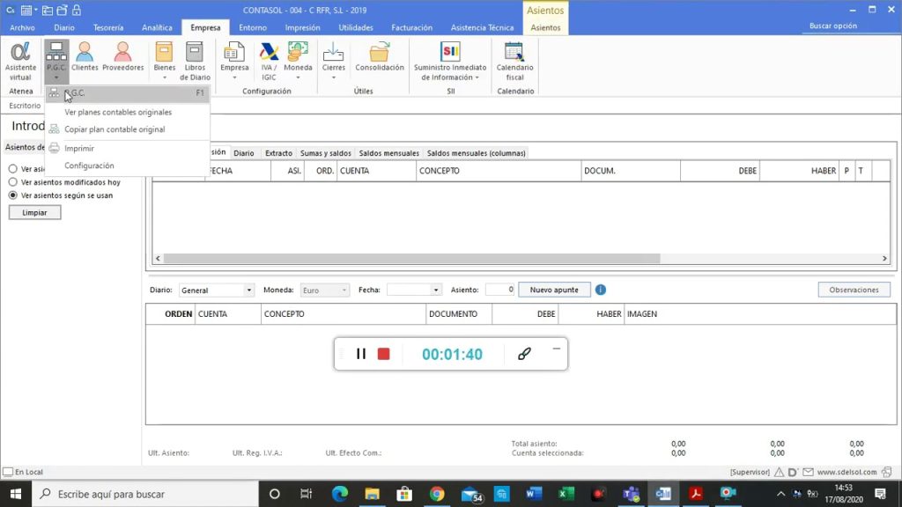Show hidden system tray icons
Viewport: 902px width, 507px height.
click(x=780, y=494)
